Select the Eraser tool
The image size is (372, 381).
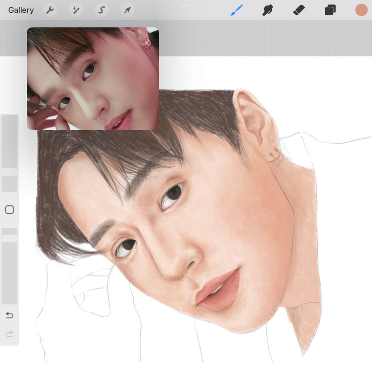[299, 10]
